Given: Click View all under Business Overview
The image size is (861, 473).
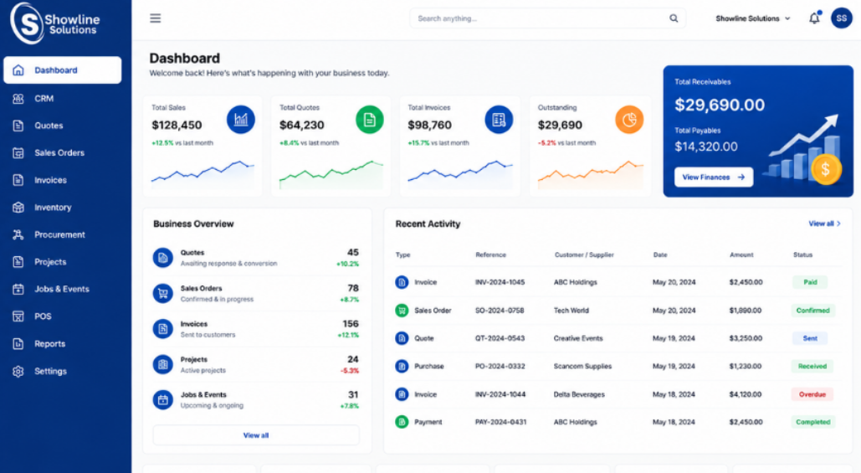Looking at the screenshot, I should (256, 435).
